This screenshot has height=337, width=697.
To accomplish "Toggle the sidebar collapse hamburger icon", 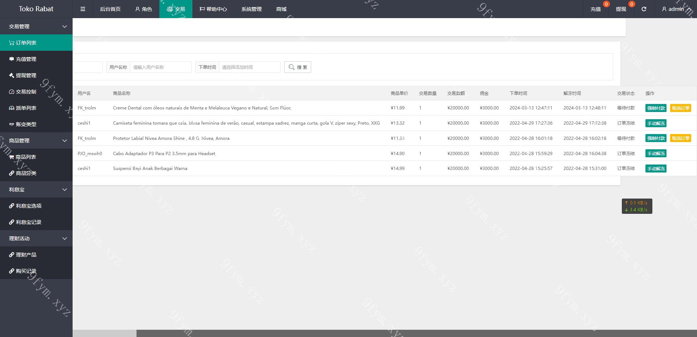I will [83, 9].
